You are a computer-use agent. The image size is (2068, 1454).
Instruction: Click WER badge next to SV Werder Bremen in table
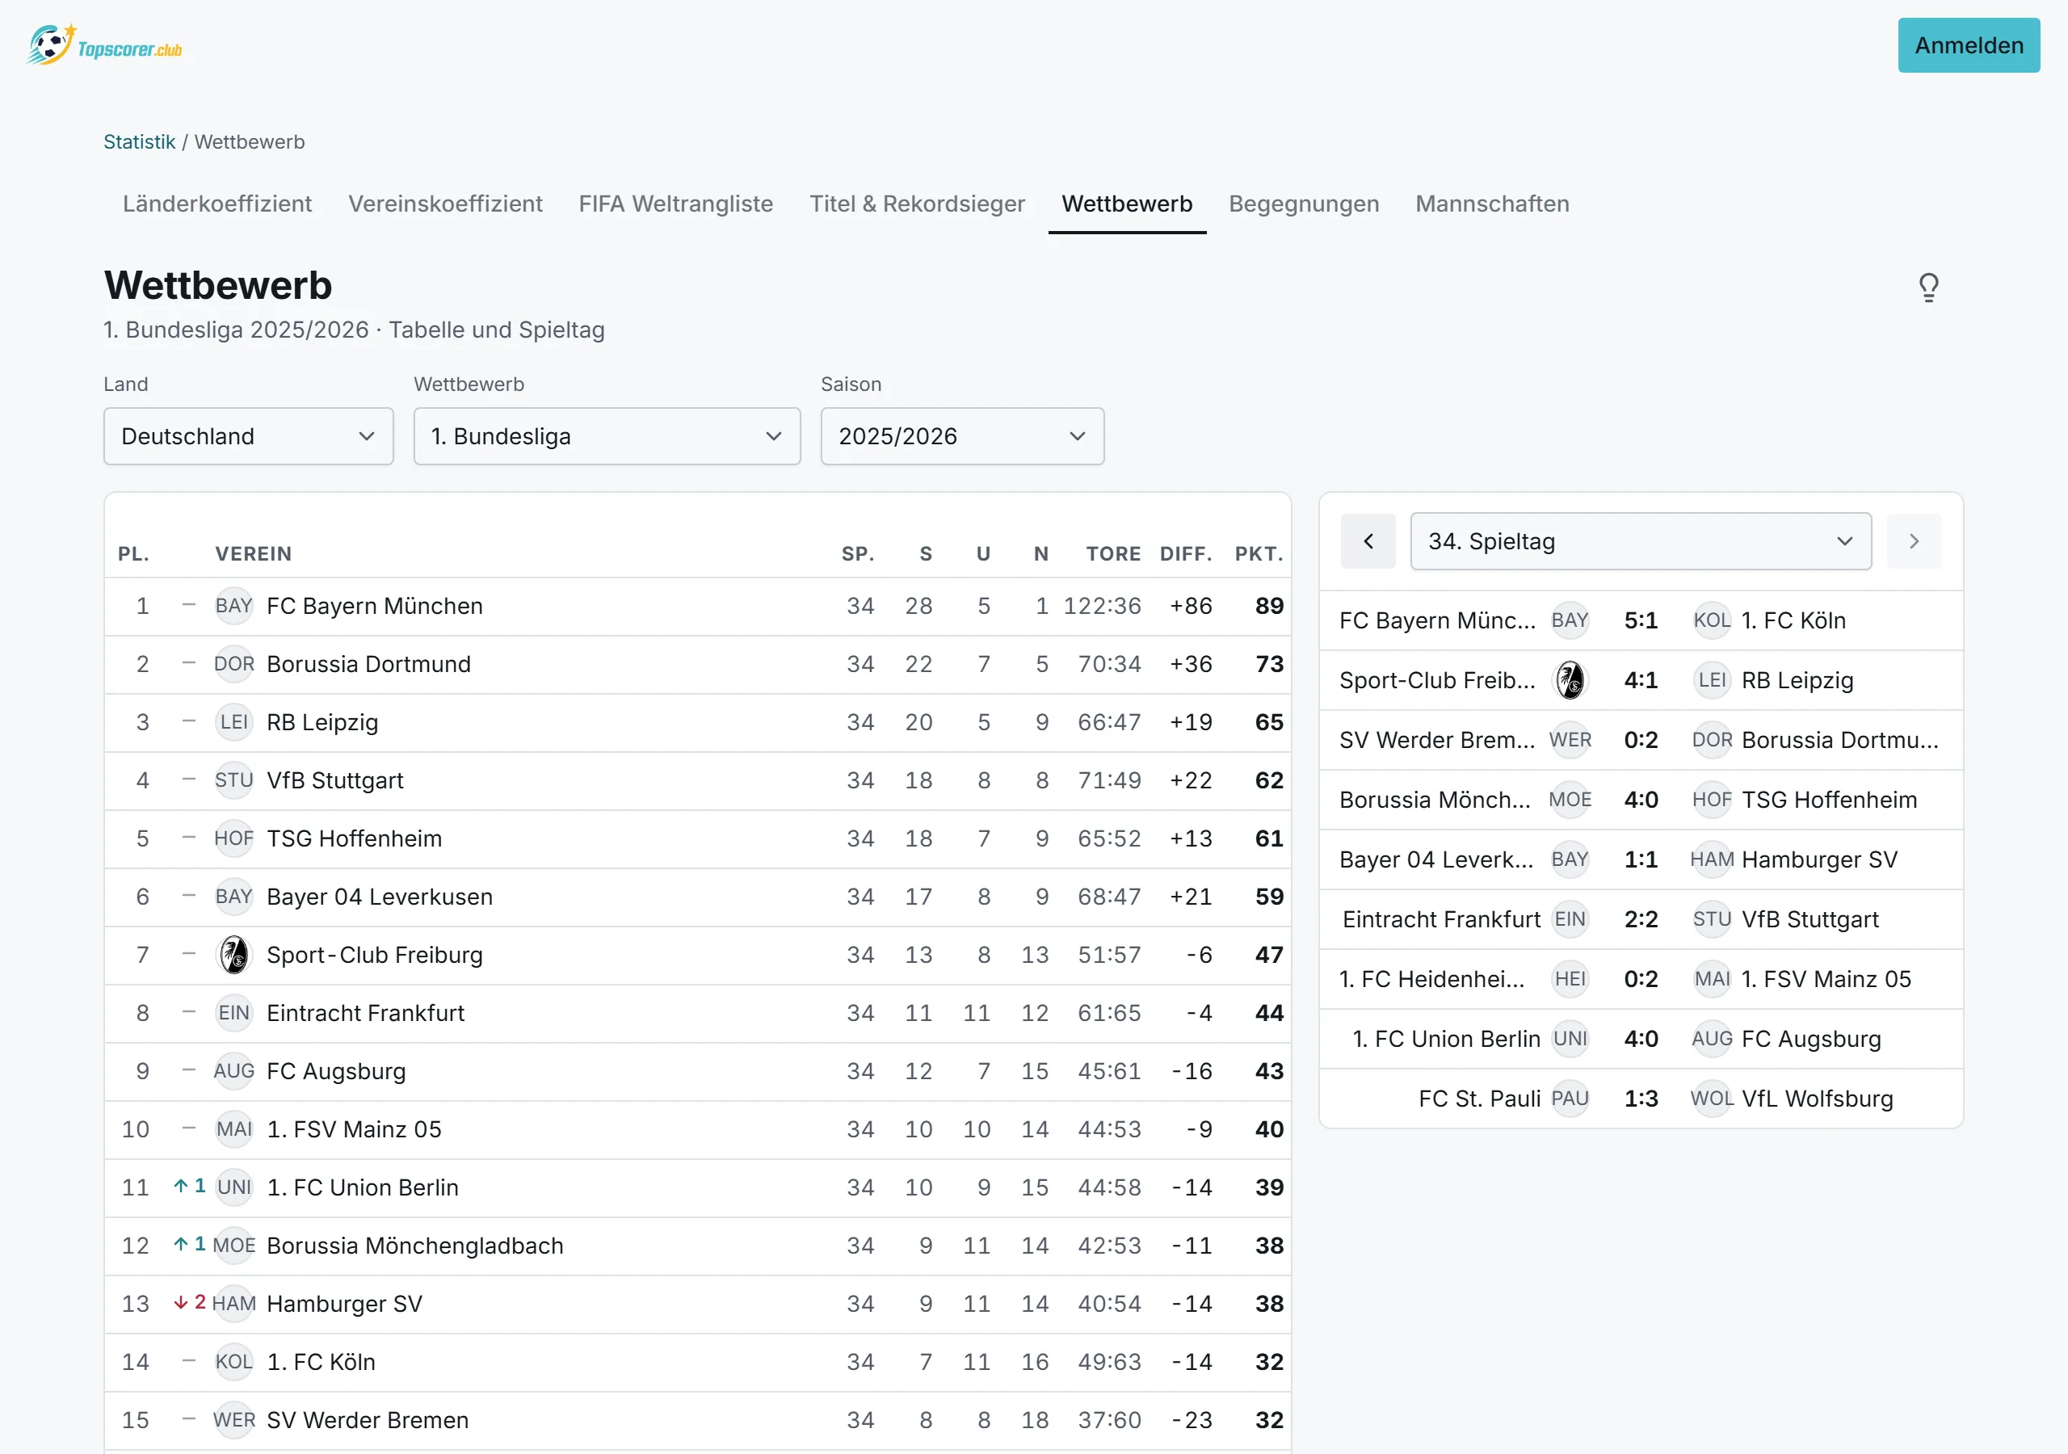(x=234, y=1420)
